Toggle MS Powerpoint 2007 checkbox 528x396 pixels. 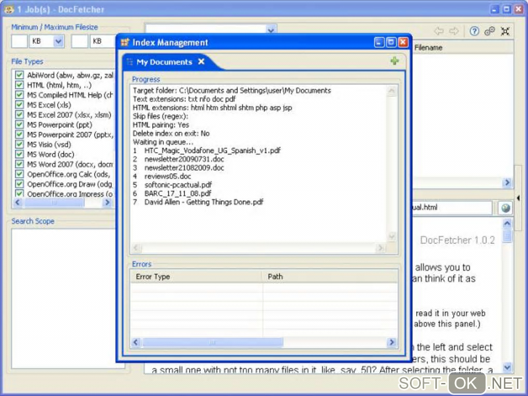coord(19,135)
